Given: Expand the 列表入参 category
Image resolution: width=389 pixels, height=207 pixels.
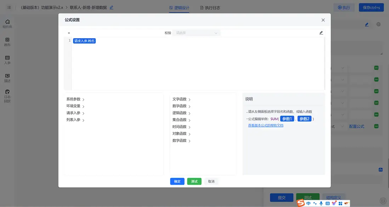Looking at the screenshot, I should click(75, 120).
